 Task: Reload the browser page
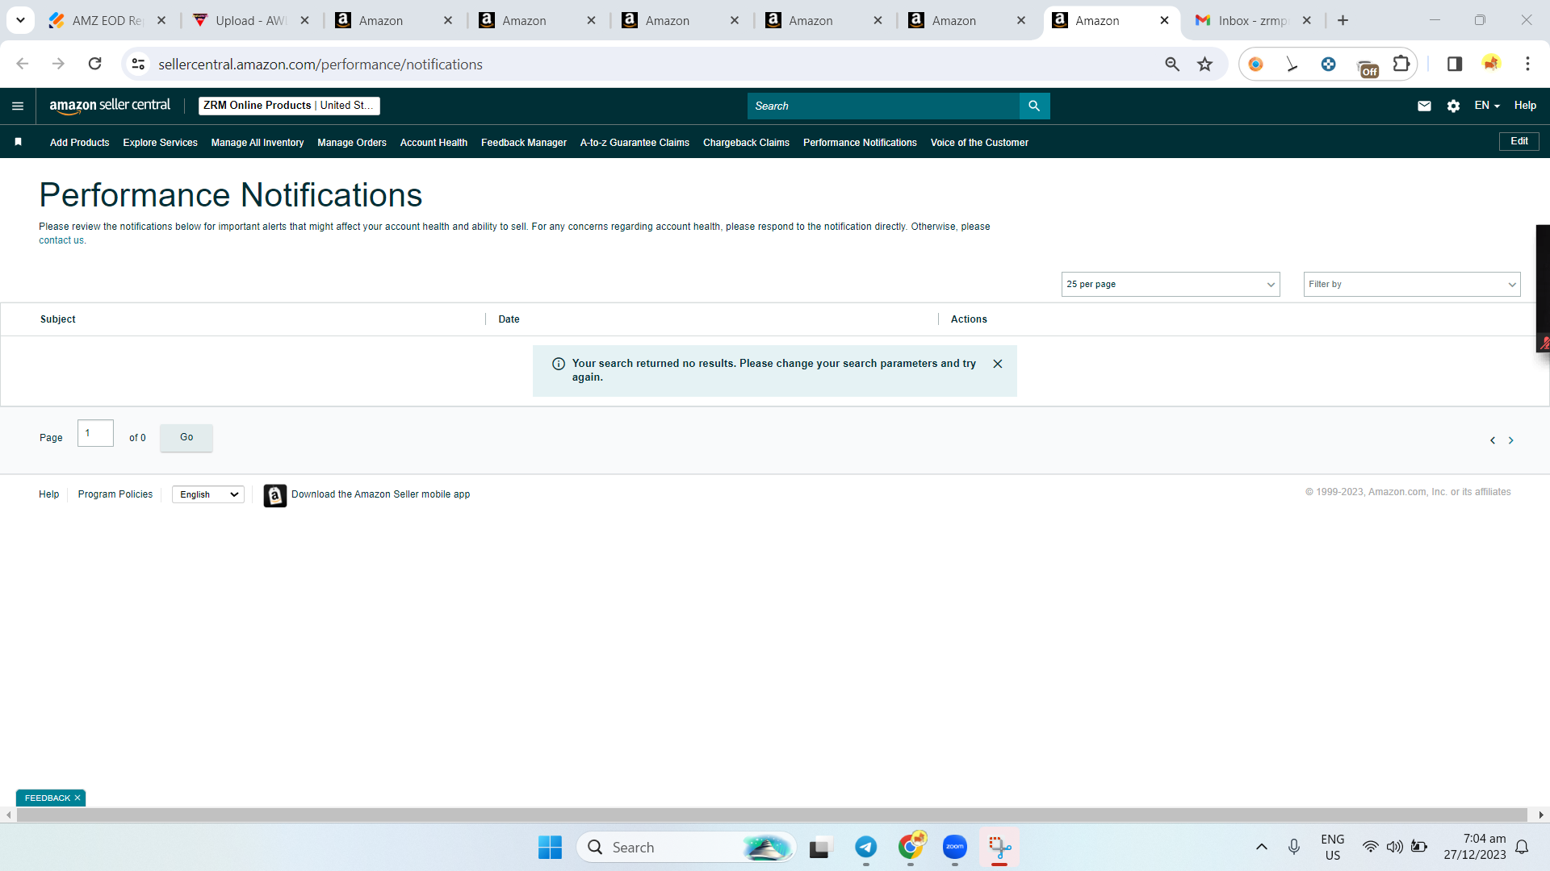(x=95, y=64)
